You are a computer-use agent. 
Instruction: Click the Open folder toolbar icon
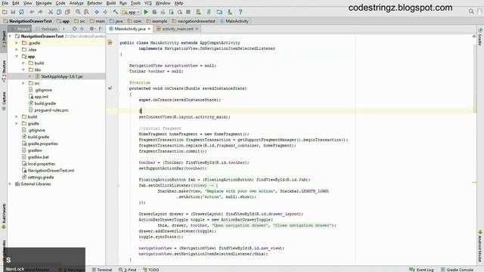tap(5, 12)
